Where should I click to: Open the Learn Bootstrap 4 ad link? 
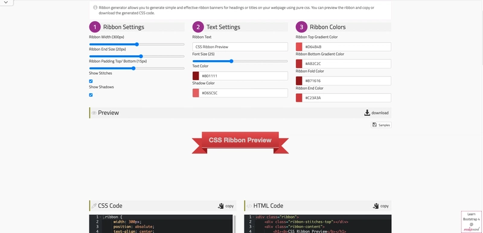[472, 222]
